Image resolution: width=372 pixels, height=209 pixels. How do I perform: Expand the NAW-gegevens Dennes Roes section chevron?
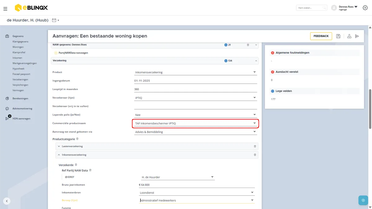(256, 45)
